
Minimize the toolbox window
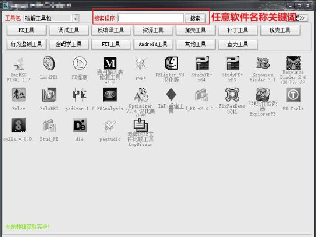pos(290,6)
